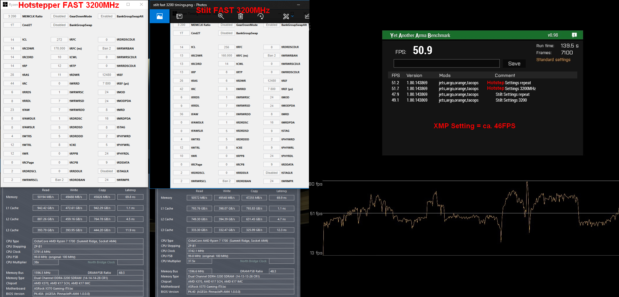The image size is (619, 297).
Task: Click Stilt tCWL value 14 in Photos
Action: (227, 64)
